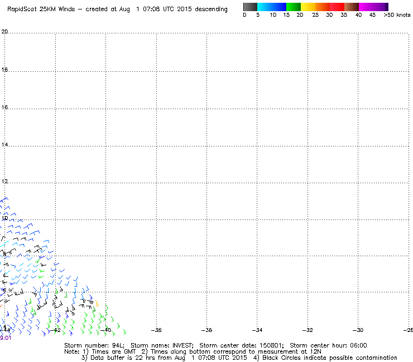Click longitude label '-42'
The image size is (413, 362).
point(55,330)
